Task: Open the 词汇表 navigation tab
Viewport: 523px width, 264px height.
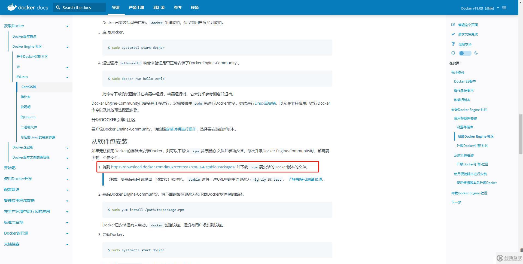Action: click(159, 7)
